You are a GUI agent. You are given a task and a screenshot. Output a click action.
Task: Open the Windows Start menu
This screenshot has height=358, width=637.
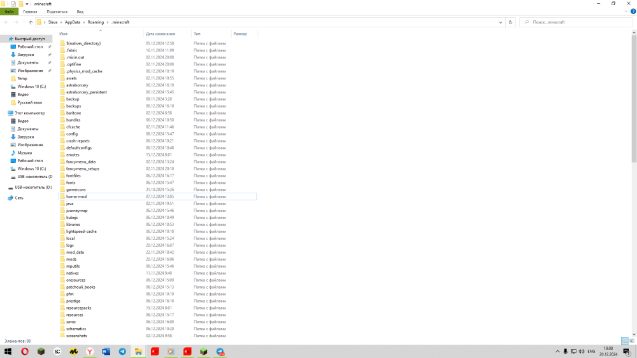(x=8, y=352)
